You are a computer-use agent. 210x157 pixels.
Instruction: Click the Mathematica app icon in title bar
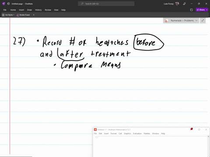(95, 130)
